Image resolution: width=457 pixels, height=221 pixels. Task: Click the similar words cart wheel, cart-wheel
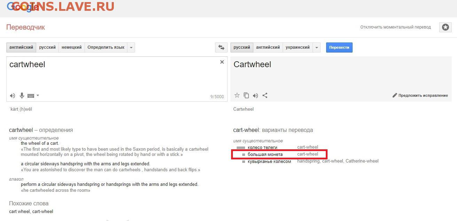click(31, 211)
